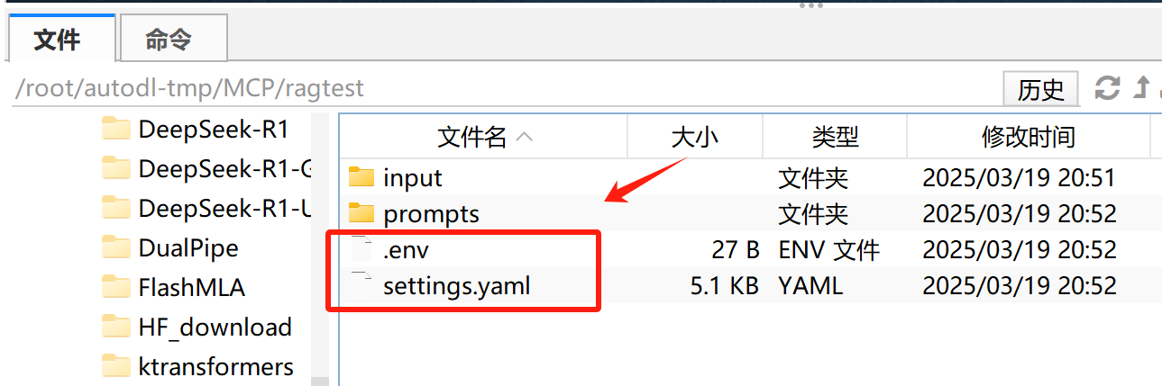Sort by 文件名 column header

click(x=484, y=137)
